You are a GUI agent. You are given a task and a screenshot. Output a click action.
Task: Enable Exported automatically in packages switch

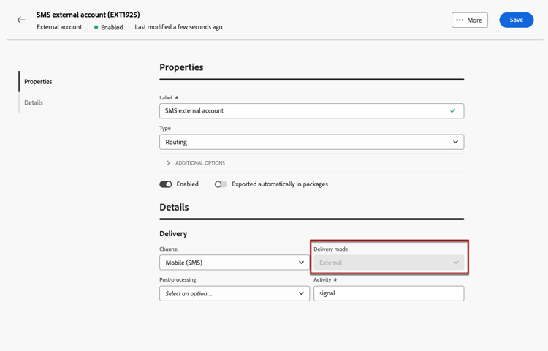point(221,184)
